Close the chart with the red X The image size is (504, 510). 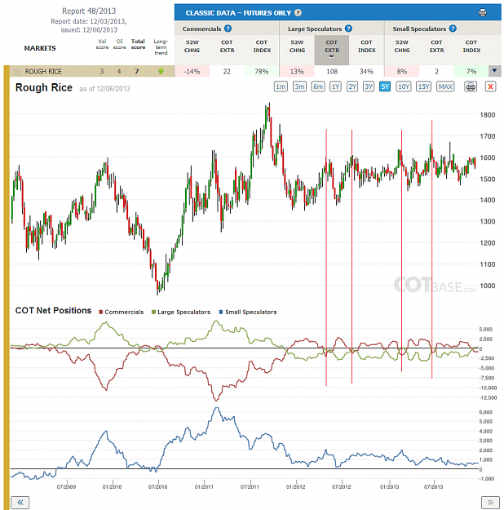point(490,86)
